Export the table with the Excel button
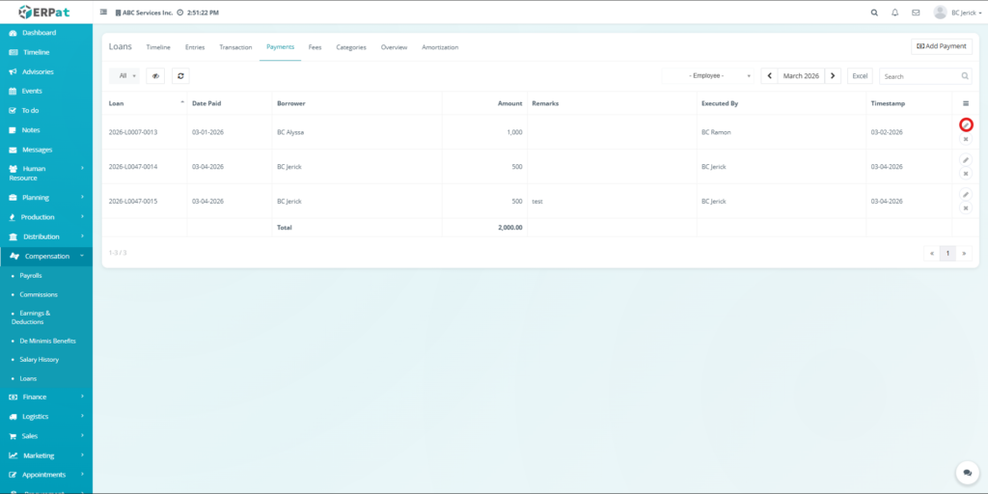The image size is (988, 494). 860,75
